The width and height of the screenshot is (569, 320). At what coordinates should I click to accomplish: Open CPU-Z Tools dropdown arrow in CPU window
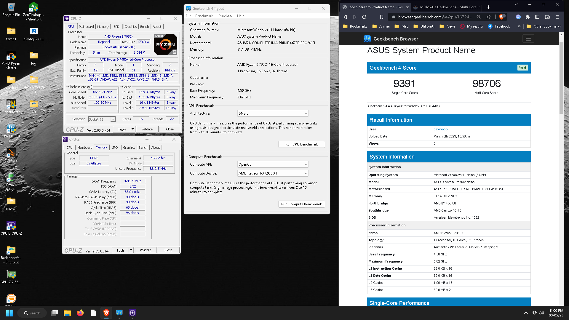click(132, 129)
